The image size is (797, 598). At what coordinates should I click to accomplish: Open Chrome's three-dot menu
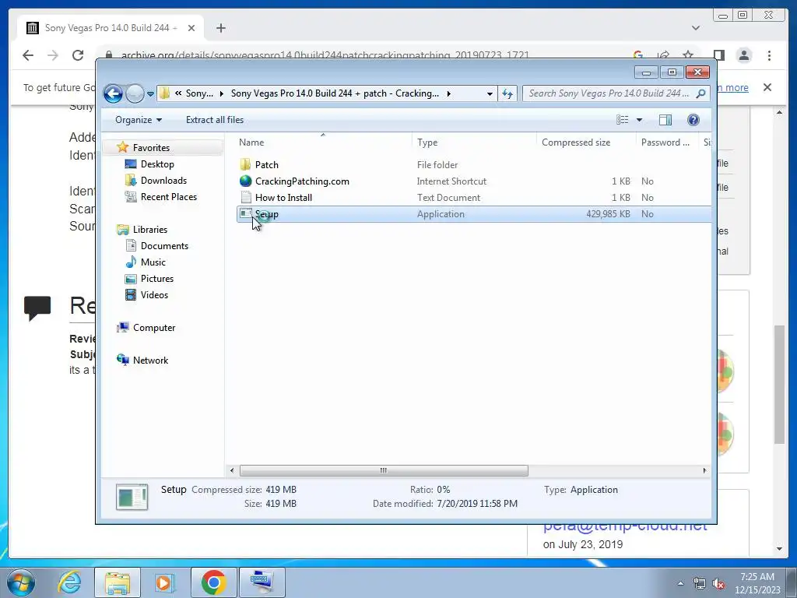click(769, 55)
